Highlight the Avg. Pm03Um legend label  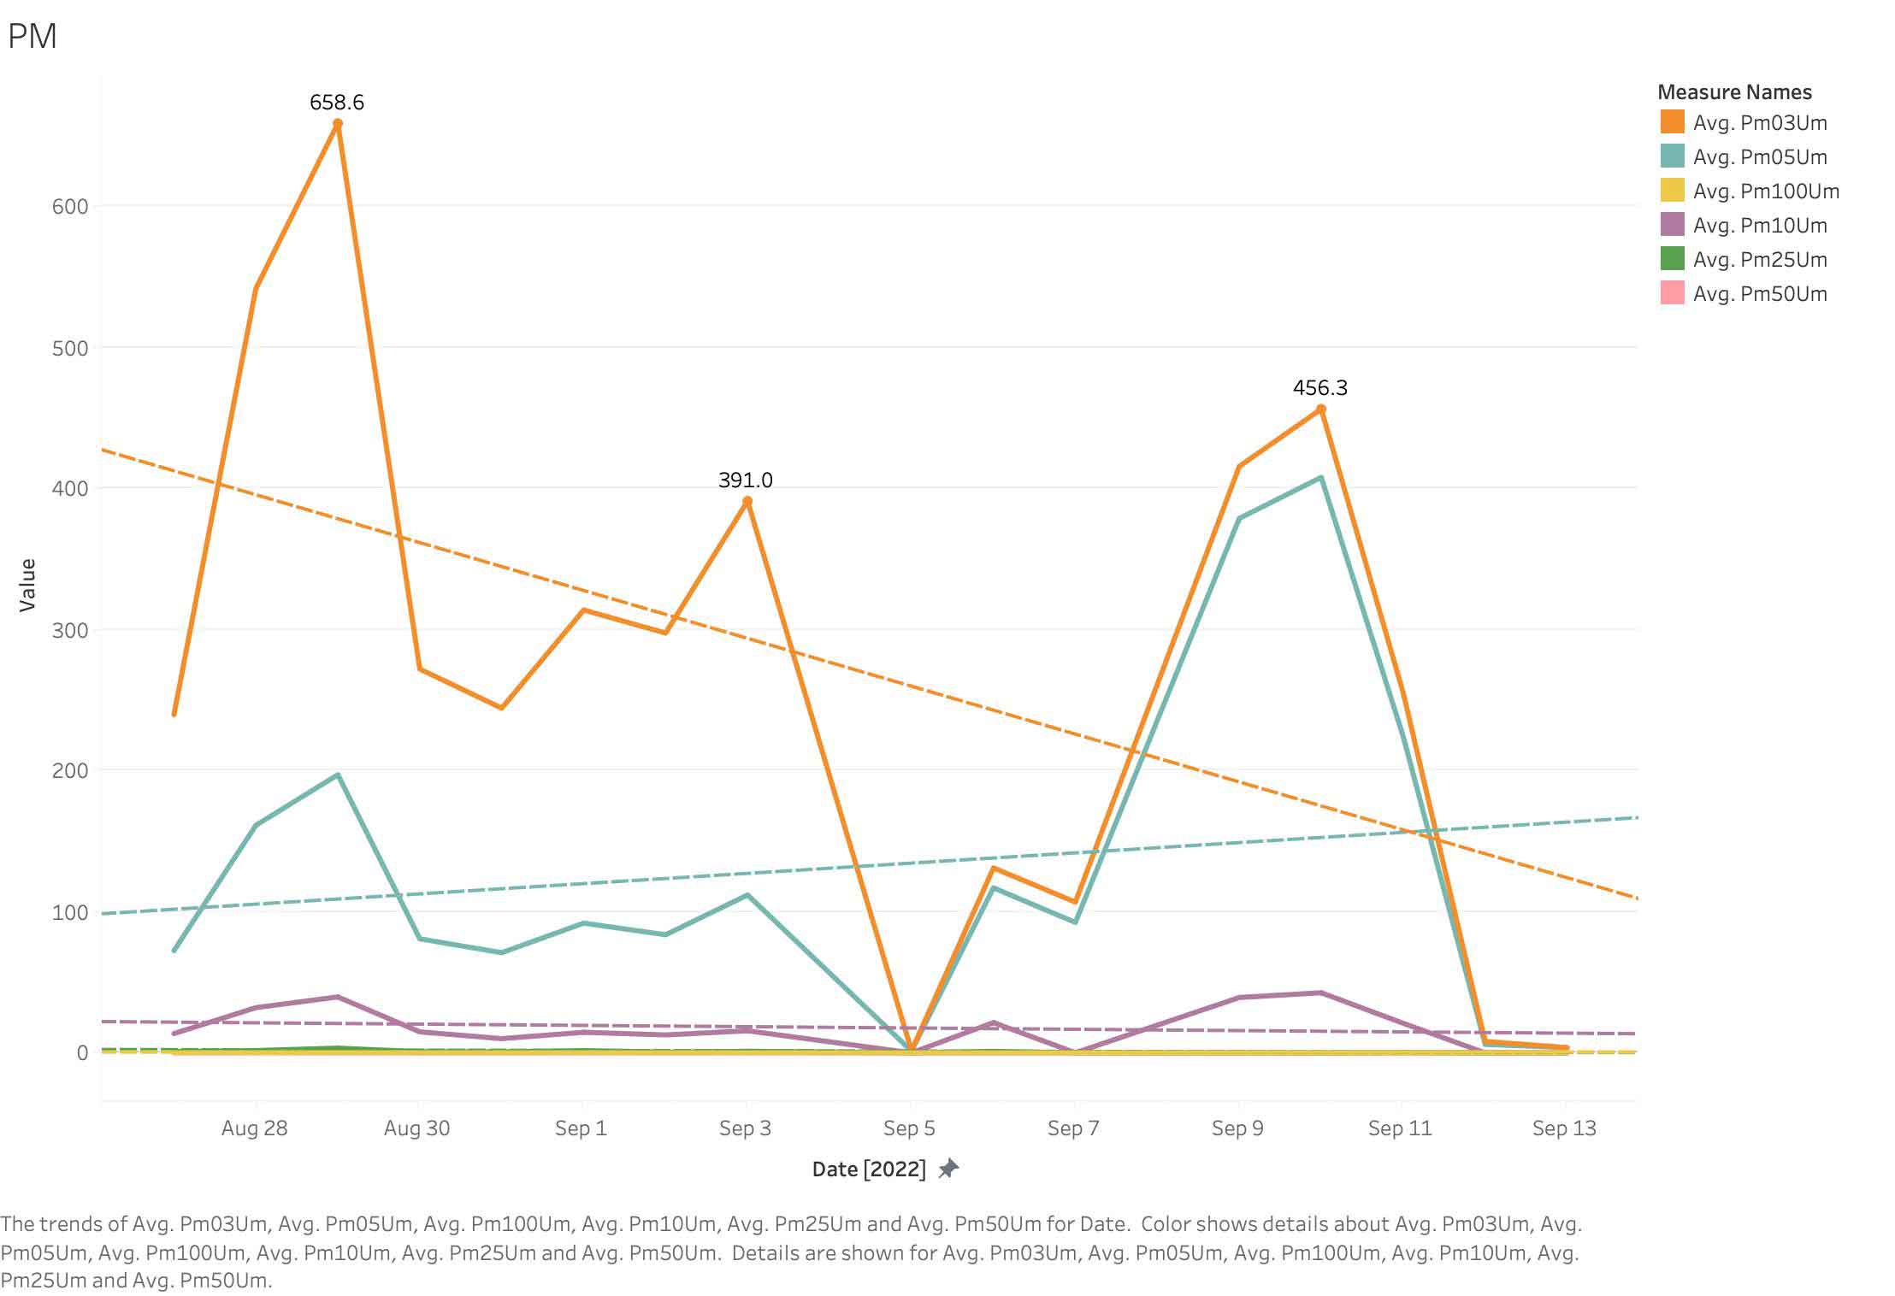coord(1759,123)
